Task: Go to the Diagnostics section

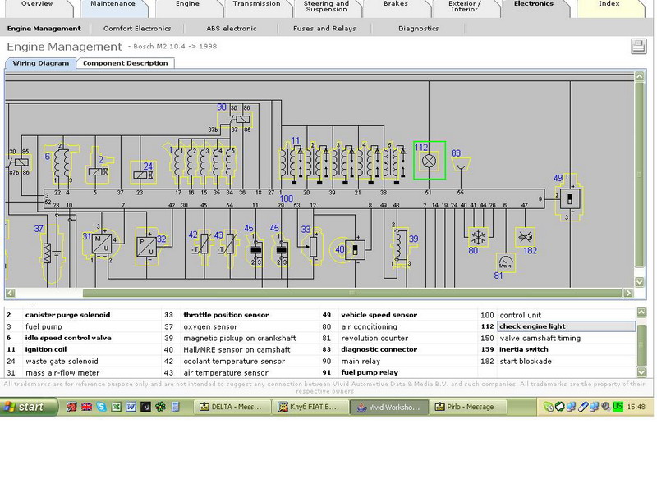Action: (418, 29)
